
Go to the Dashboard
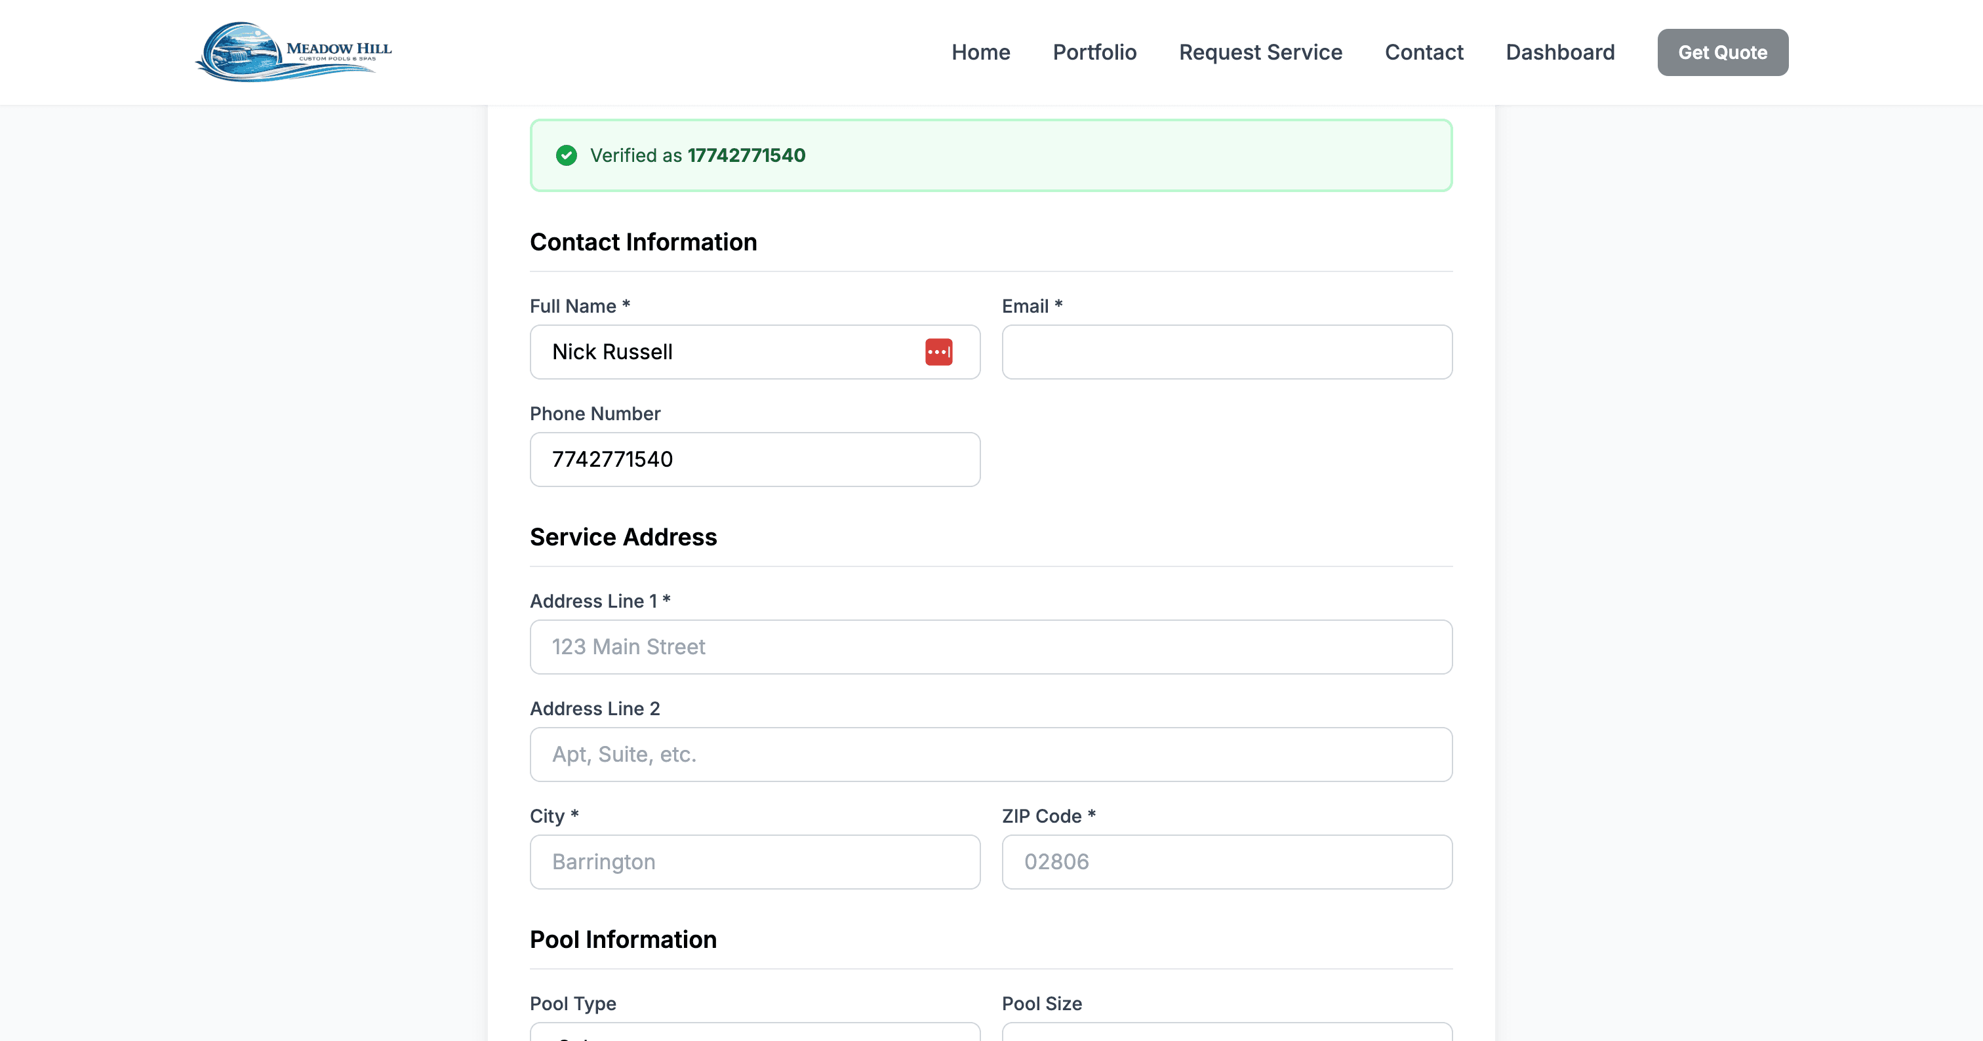1561,52
